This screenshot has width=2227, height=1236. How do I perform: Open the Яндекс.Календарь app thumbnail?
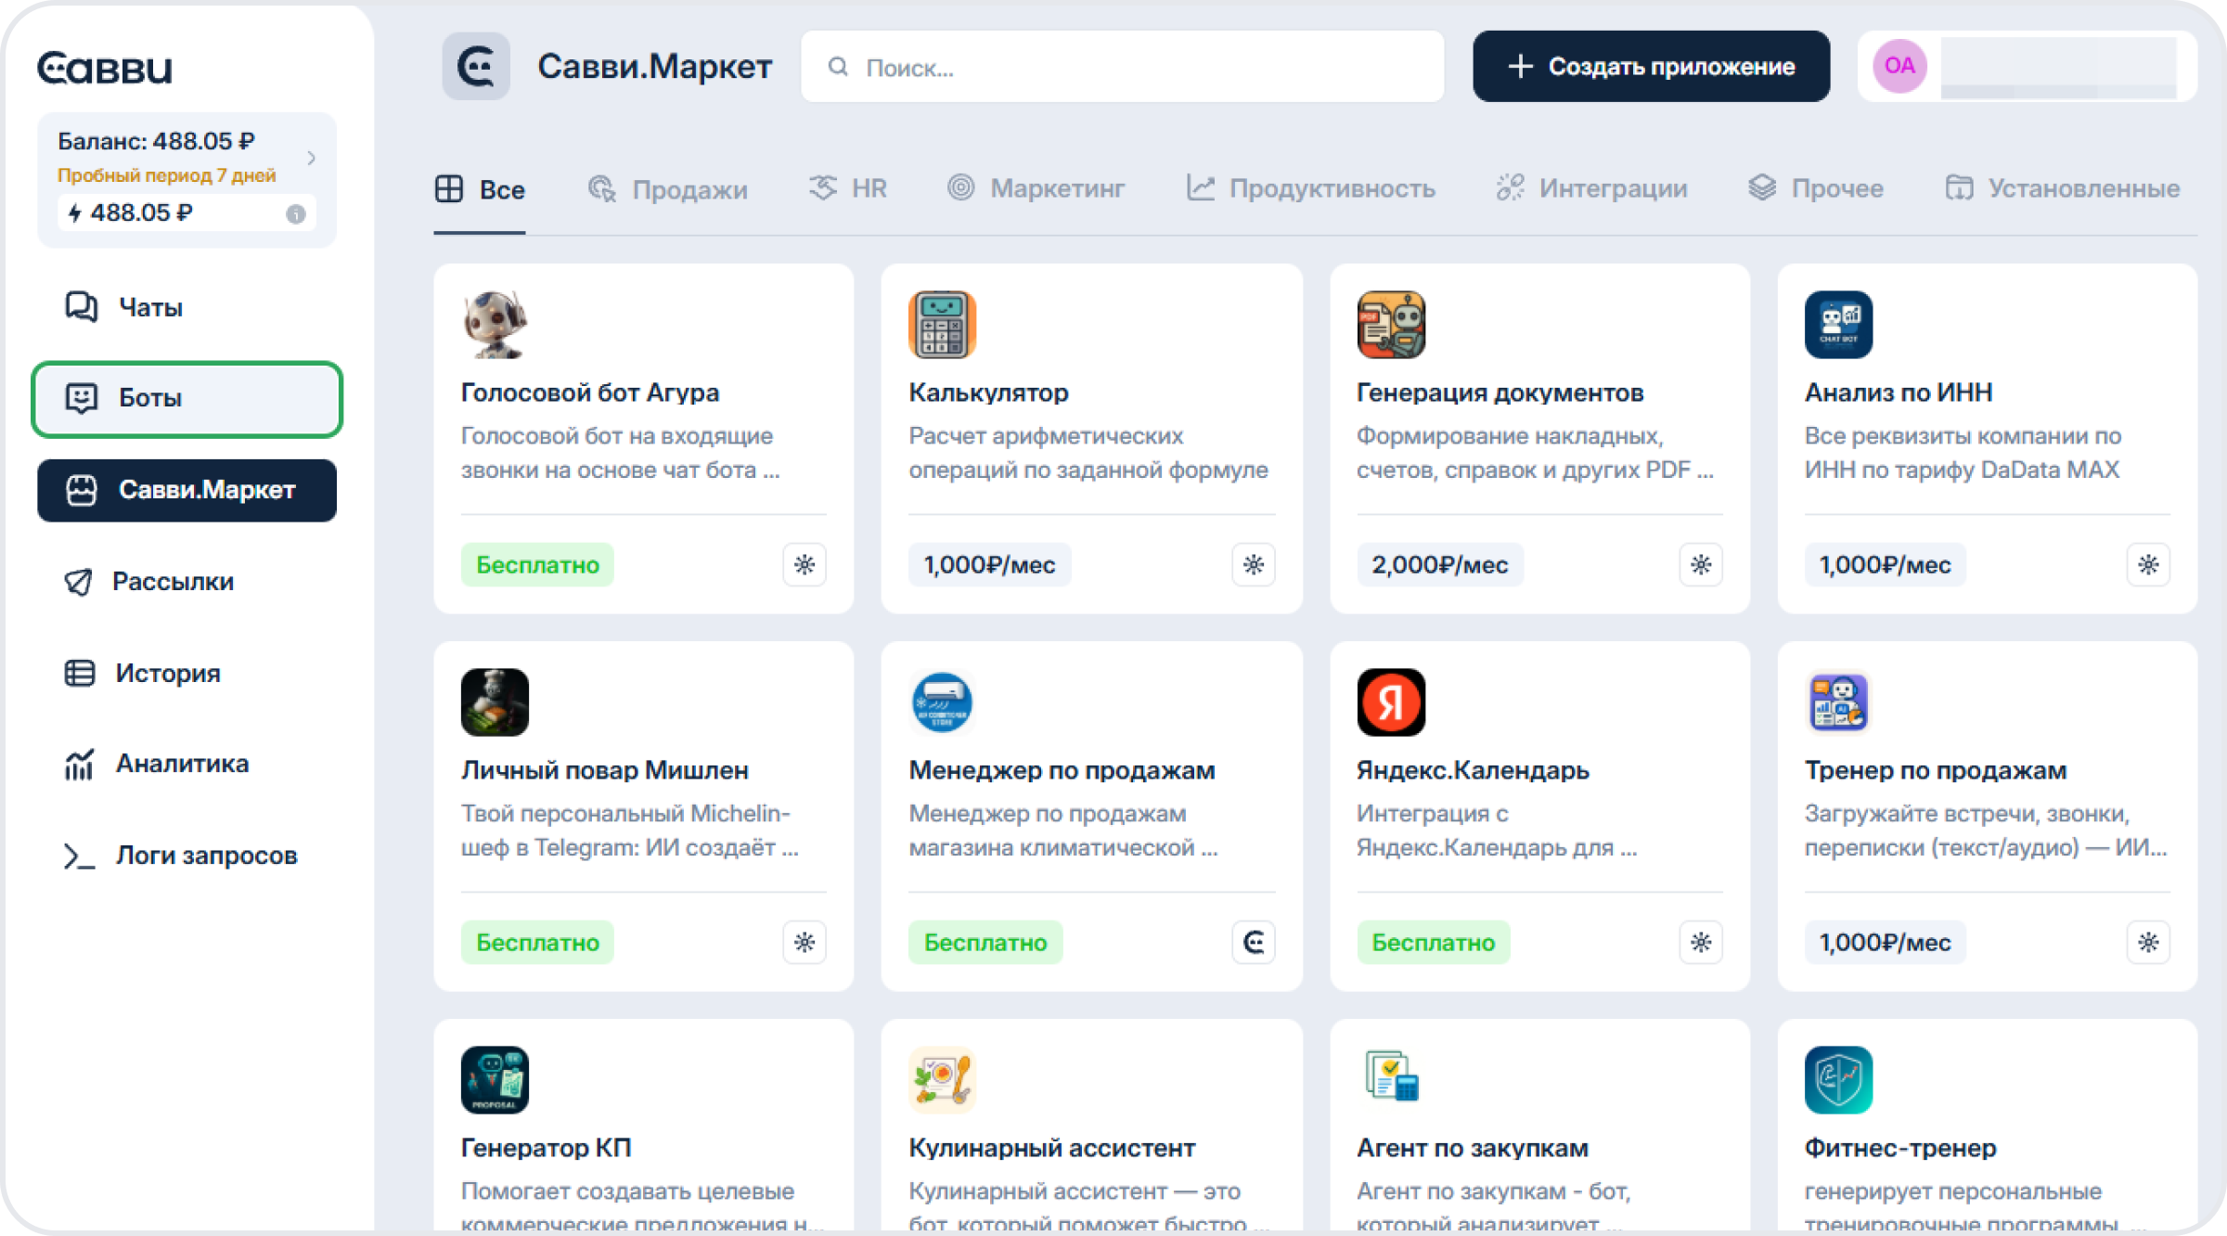pos(1390,702)
